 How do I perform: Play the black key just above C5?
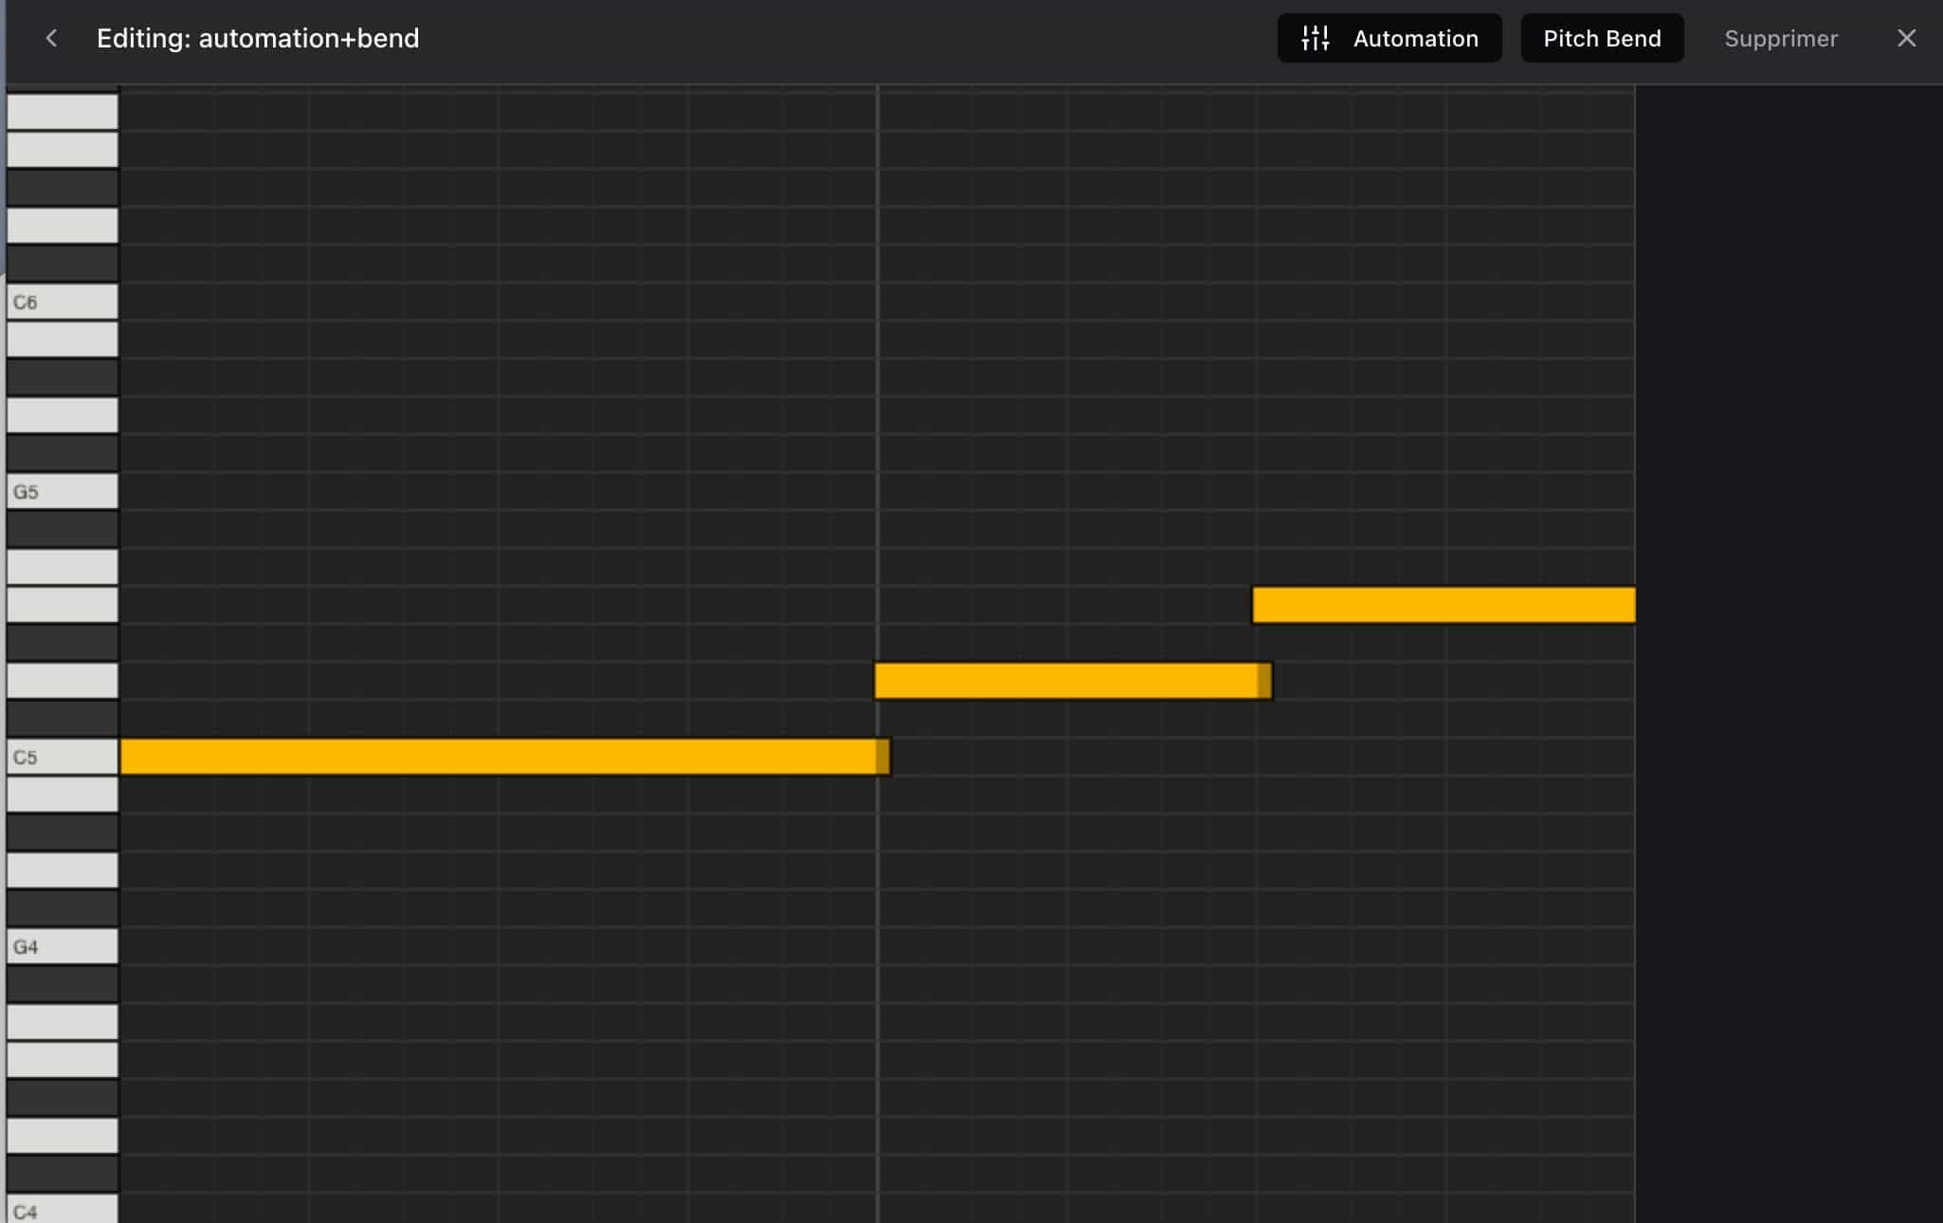63,719
